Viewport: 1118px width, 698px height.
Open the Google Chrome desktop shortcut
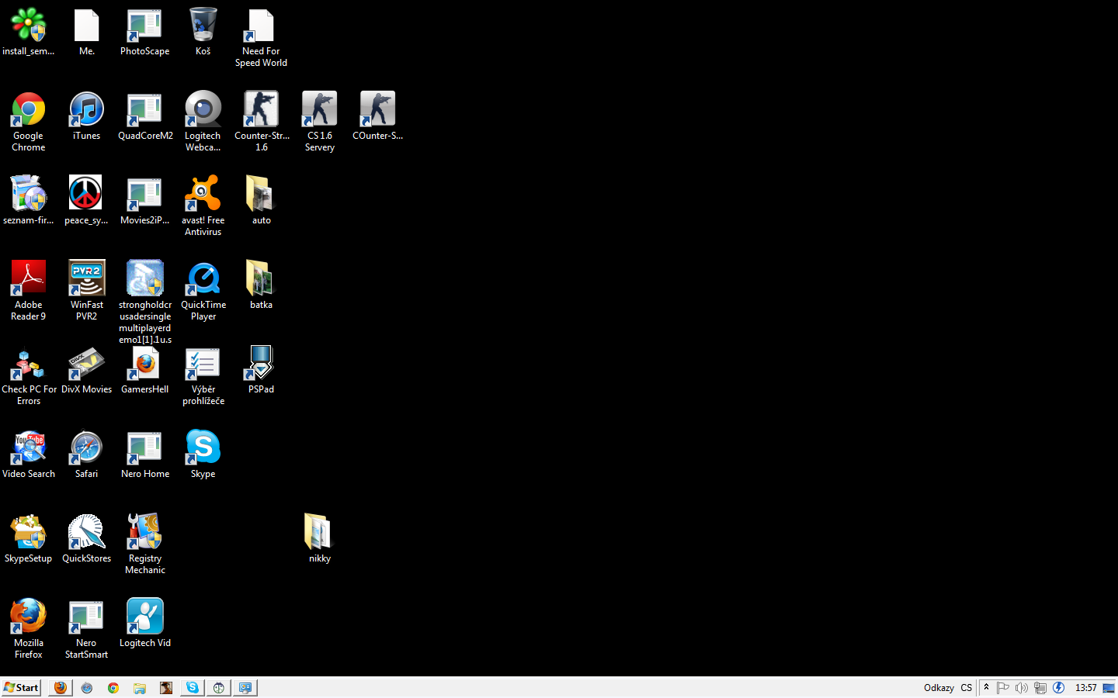[x=29, y=110]
